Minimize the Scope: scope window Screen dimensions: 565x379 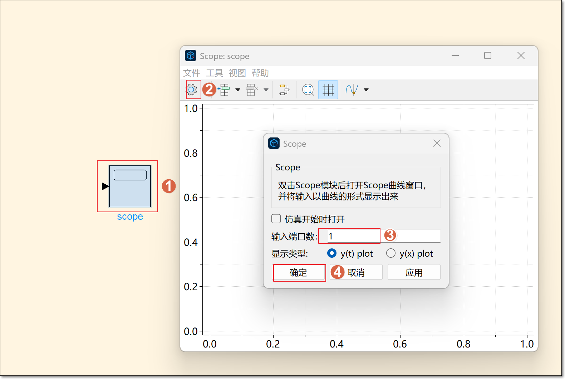[455, 55]
